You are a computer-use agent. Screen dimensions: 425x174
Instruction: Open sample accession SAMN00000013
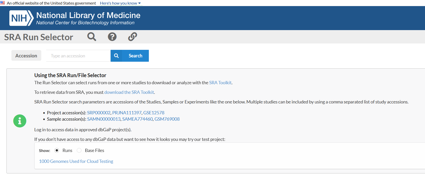tap(104, 119)
